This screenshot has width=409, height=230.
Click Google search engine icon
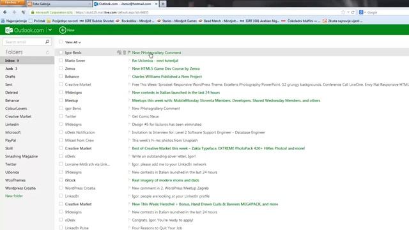(x=361, y=12)
